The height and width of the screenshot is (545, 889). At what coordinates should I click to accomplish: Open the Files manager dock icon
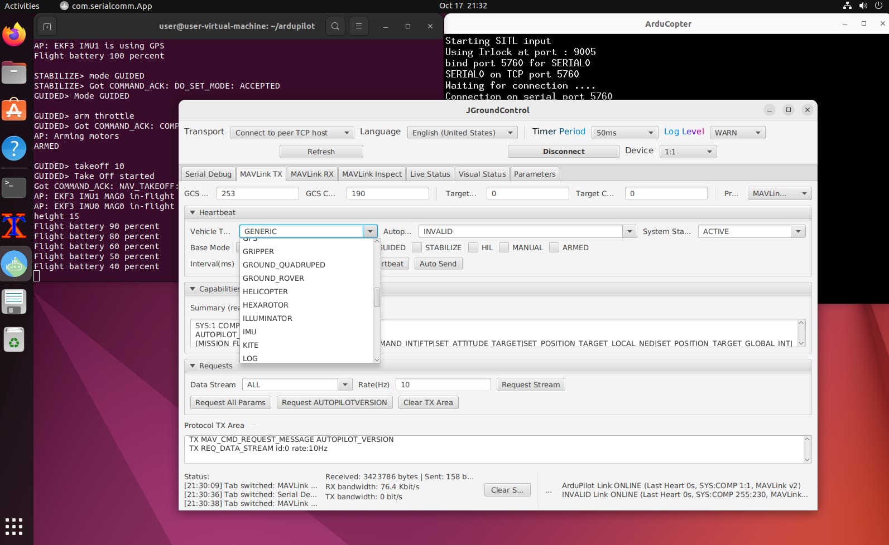(14, 72)
